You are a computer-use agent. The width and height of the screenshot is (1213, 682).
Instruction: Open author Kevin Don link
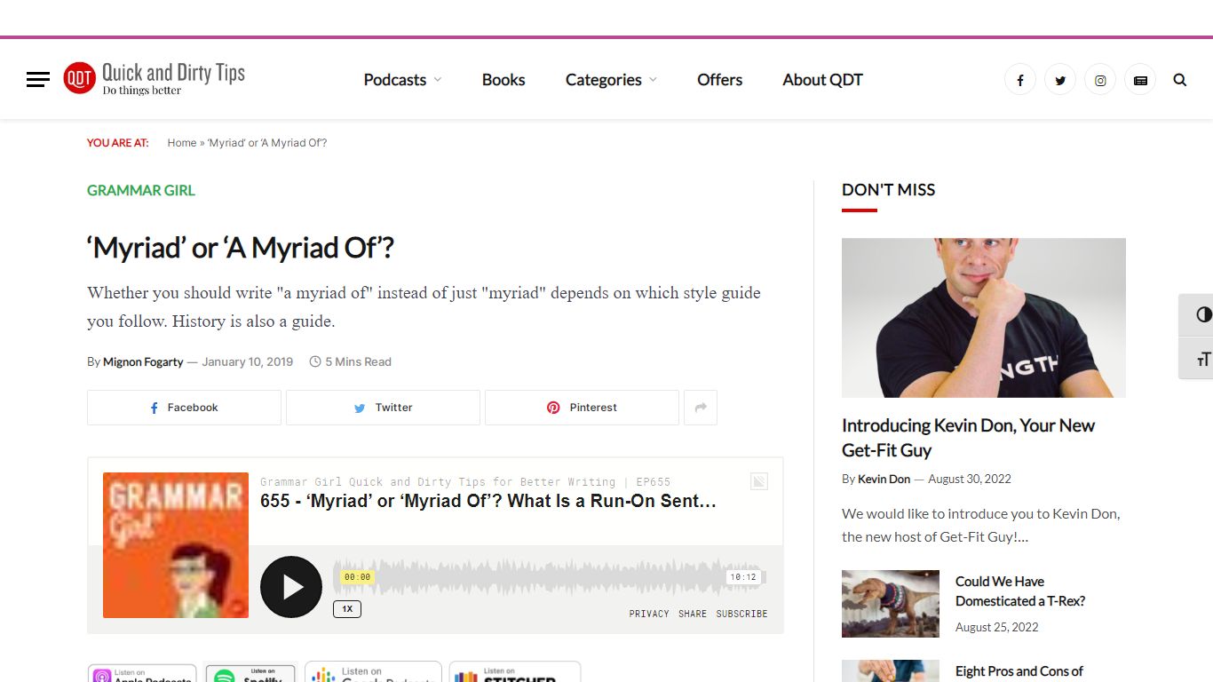[x=884, y=479]
